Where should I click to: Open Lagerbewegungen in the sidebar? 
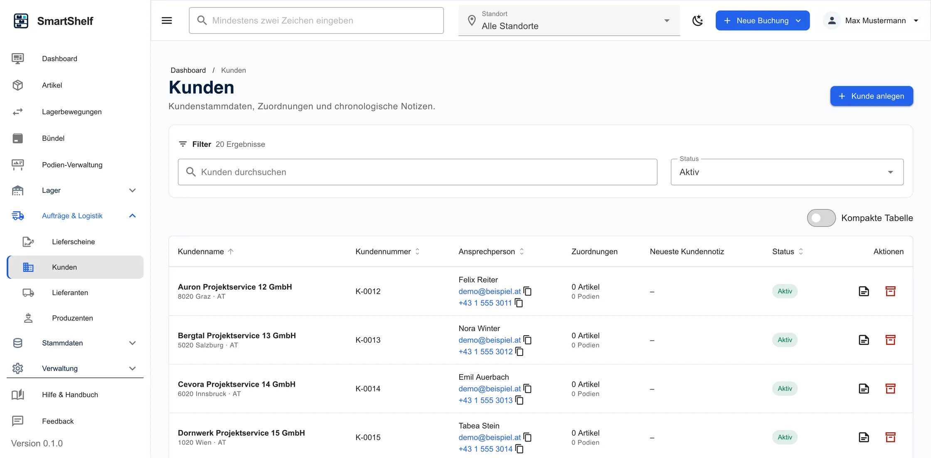coord(75,112)
